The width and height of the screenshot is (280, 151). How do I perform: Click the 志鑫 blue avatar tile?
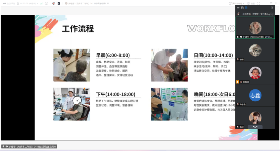(x=255, y=95)
